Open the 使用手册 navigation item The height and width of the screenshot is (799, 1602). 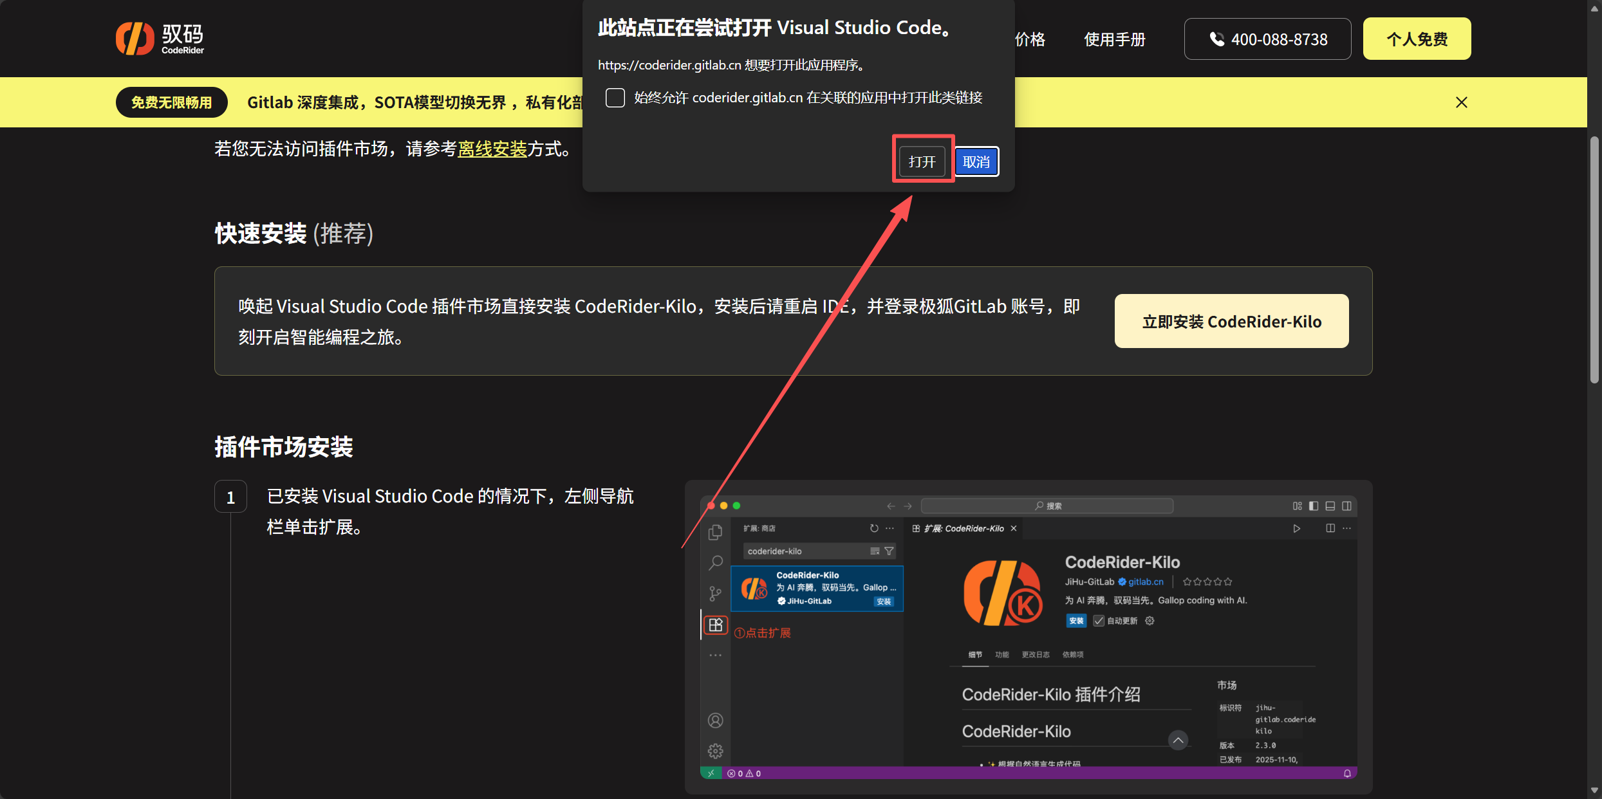point(1114,39)
